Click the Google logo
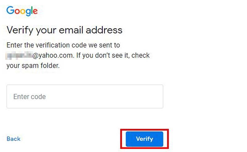This screenshot has width=247, height=152. [x=22, y=11]
